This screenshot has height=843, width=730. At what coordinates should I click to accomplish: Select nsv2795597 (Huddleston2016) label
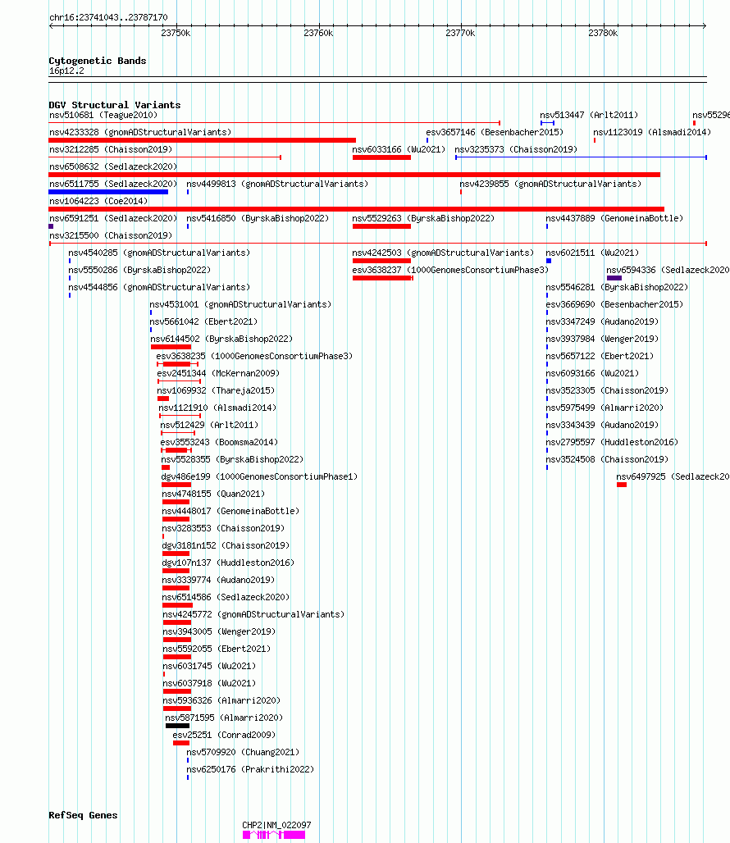(612, 442)
